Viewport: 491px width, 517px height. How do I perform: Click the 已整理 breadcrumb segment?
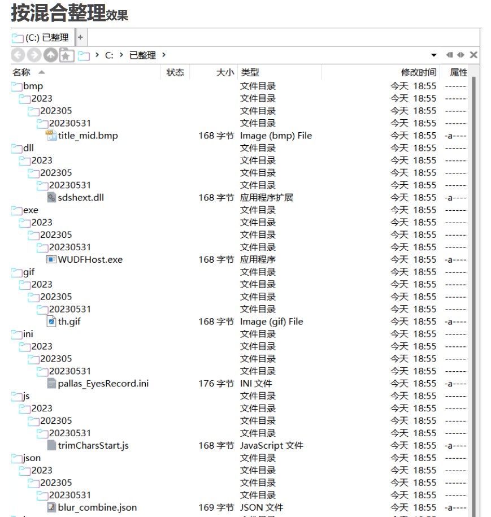142,55
